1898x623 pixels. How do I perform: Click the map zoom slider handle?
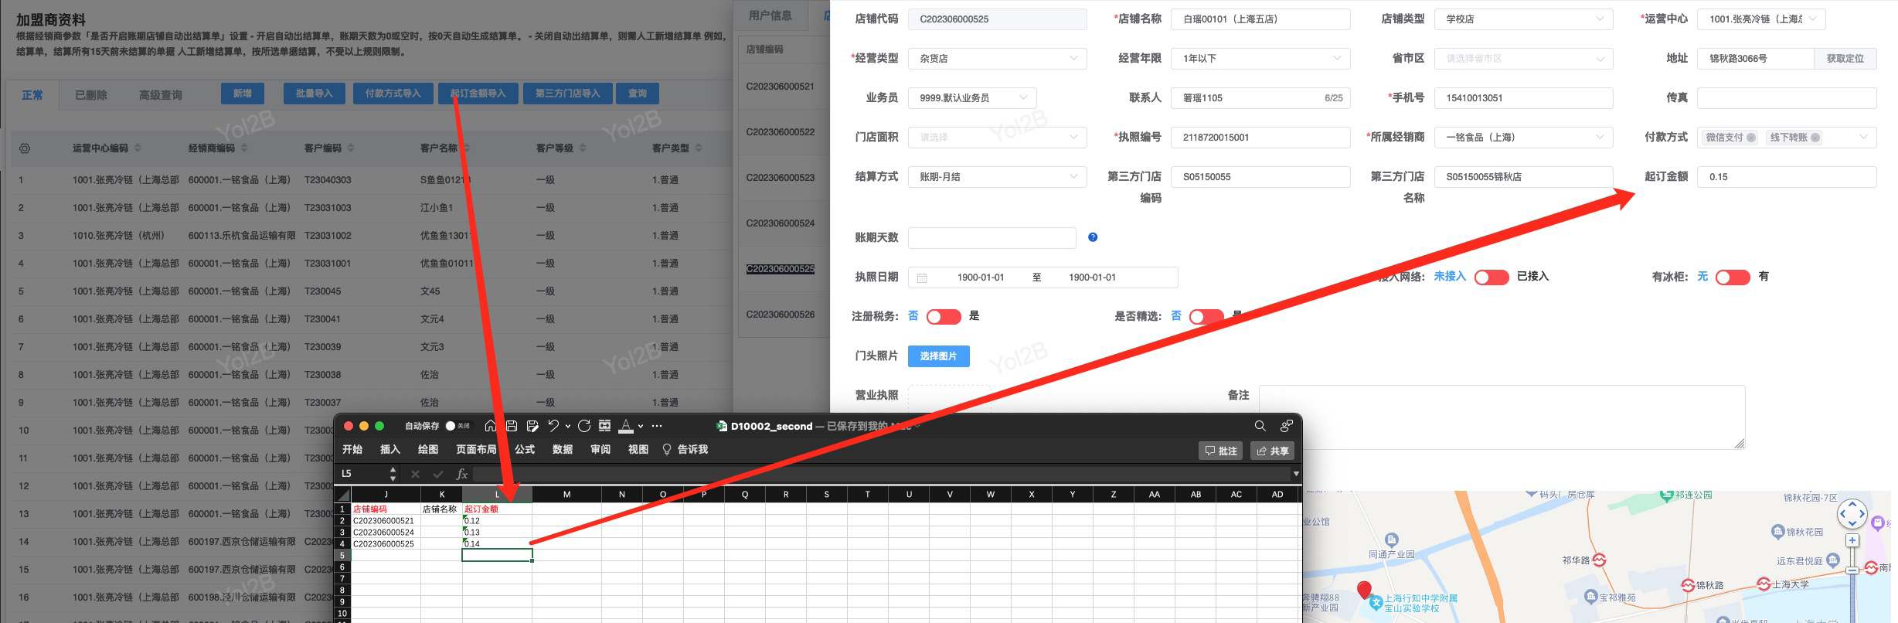1852,570
